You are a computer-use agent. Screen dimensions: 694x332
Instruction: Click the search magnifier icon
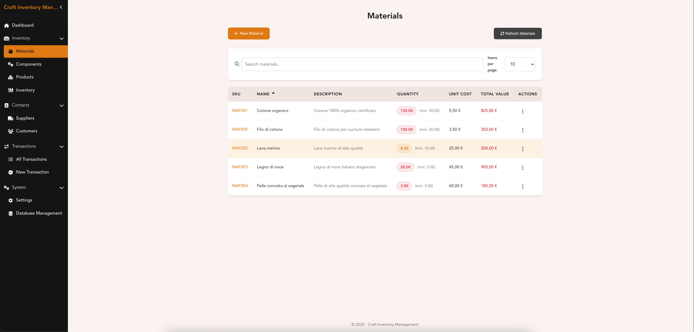coord(237,64)
